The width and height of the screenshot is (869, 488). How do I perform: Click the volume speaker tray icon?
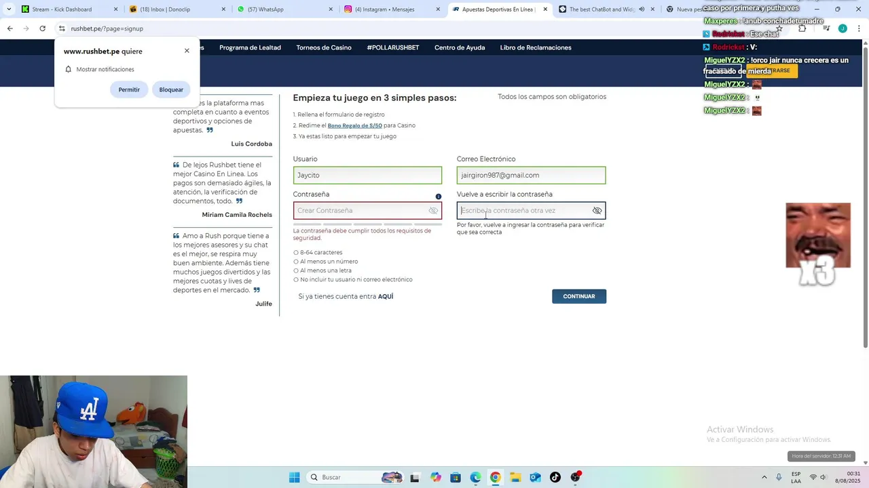[822, 477]
